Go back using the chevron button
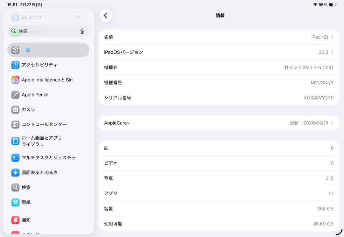Screen dimensions: 344x237 click(105, 16)
